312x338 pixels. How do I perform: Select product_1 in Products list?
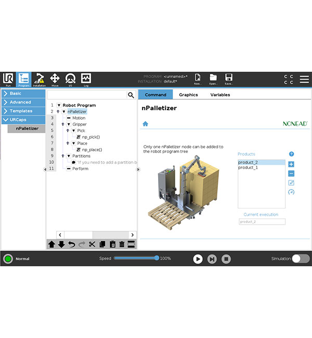(262, 167)
